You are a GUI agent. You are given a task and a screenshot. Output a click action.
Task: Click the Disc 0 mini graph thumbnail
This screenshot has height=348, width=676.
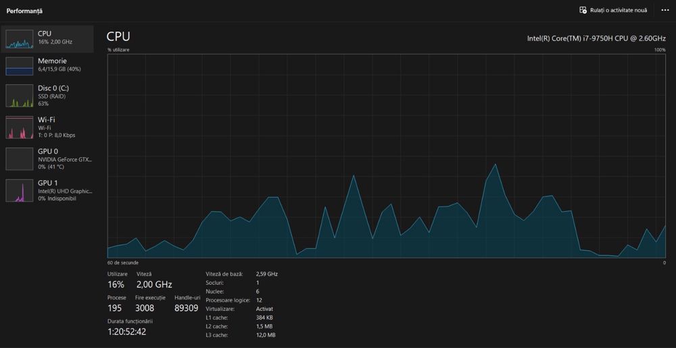(x=20, y=96)
